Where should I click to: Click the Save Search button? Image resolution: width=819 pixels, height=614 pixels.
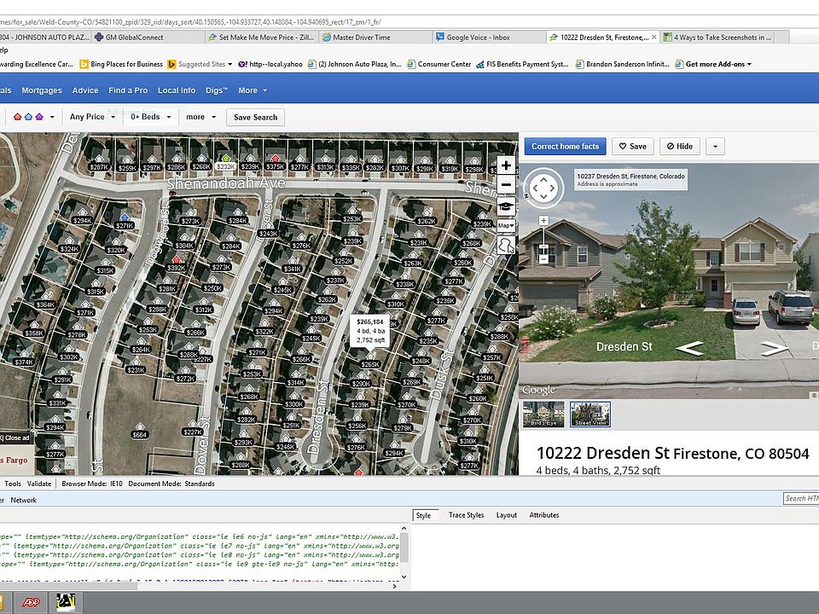click(255, 117)
